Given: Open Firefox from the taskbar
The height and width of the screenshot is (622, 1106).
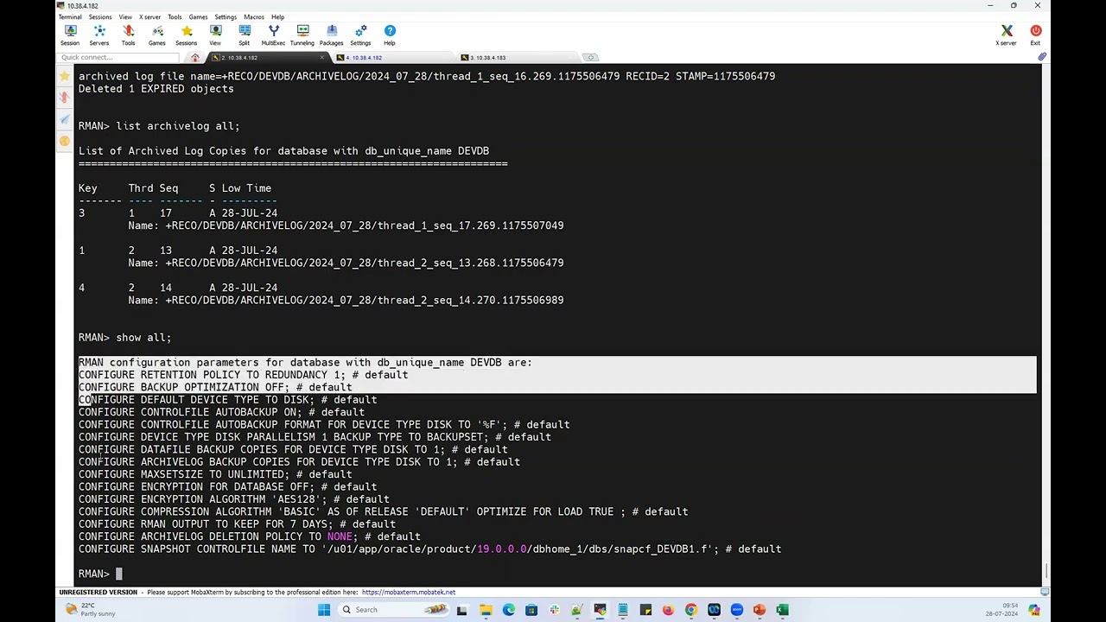Looking at the screenshot, I should tap(668, 610).
